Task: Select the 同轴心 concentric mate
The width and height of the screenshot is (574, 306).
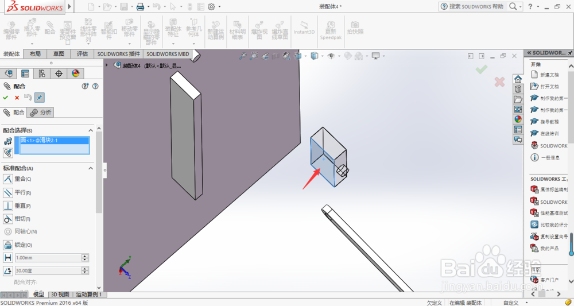Action: tap(21, 232)
